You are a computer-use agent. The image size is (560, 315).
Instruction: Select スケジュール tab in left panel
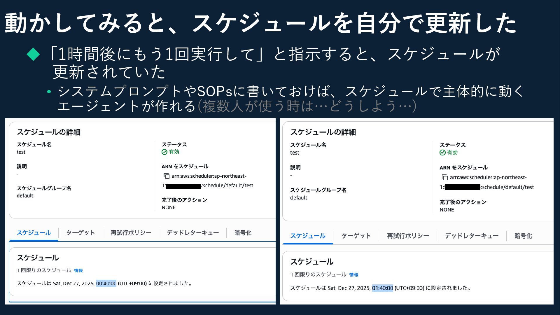click(34, 233)
